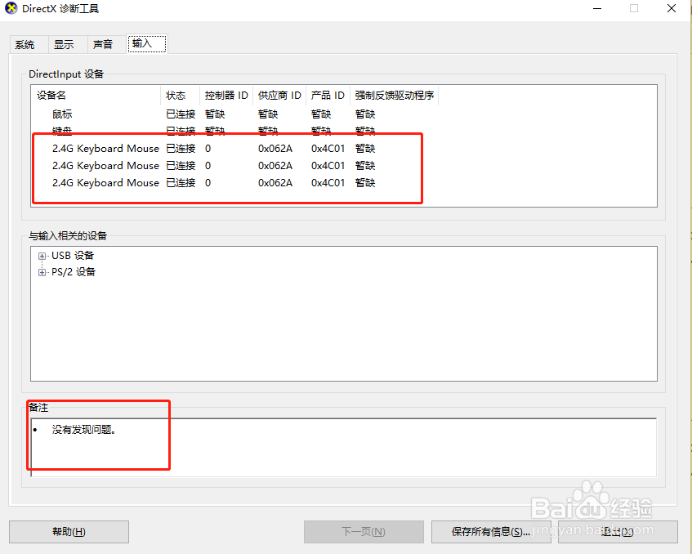Select the PS/2 设备 tree item label

[x=74, y=272]
